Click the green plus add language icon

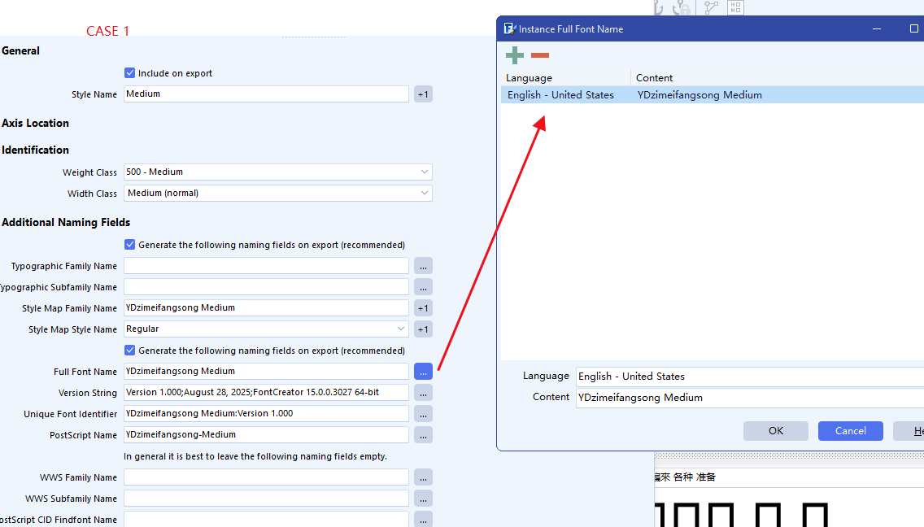coord(515,55)
